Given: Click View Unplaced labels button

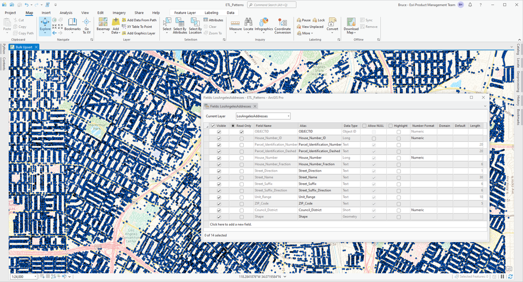Looking at the screenshot, I should pyautogui.click(x=310, y=27).
